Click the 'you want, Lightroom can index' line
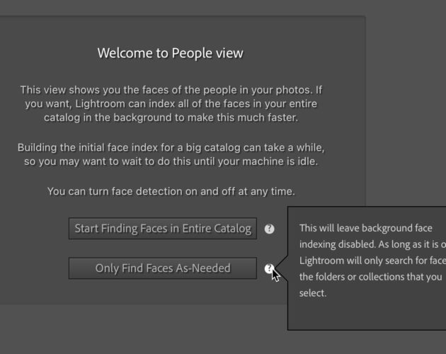The width and height of the screenshot is (446, 354). pyautogui.click(x=171, y=104)
